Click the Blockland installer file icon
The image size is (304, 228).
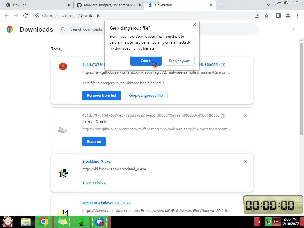[63, 173]
